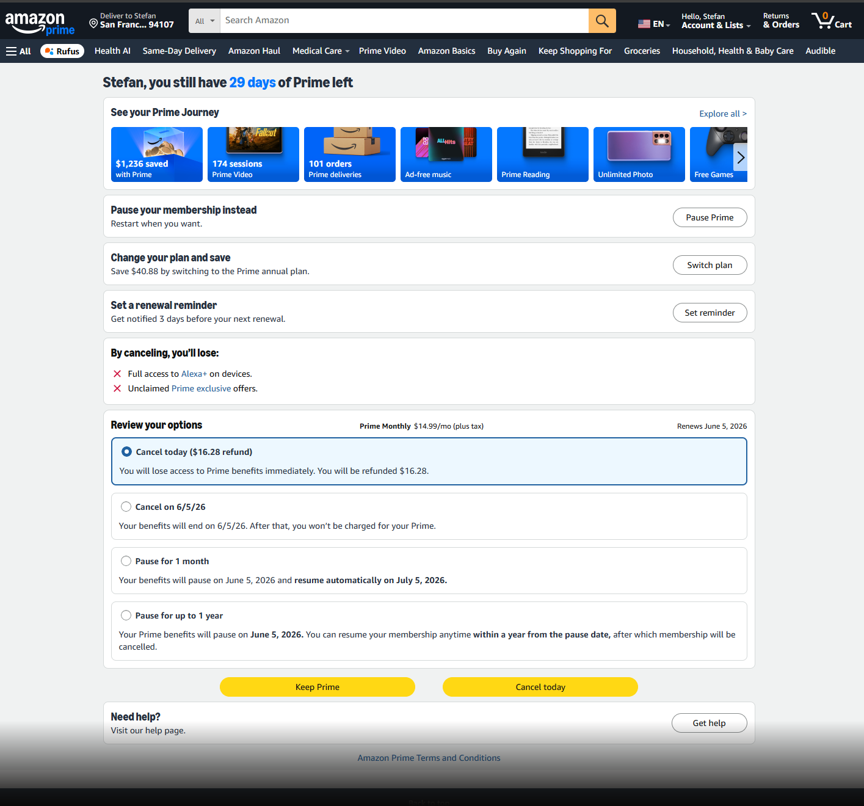Viewport: 864px width, 806px height.
Task: Open the $1,236 saved with Prime card
Action: [157, 154]
